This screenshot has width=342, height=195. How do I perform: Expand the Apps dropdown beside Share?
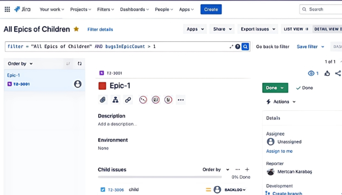195,29
